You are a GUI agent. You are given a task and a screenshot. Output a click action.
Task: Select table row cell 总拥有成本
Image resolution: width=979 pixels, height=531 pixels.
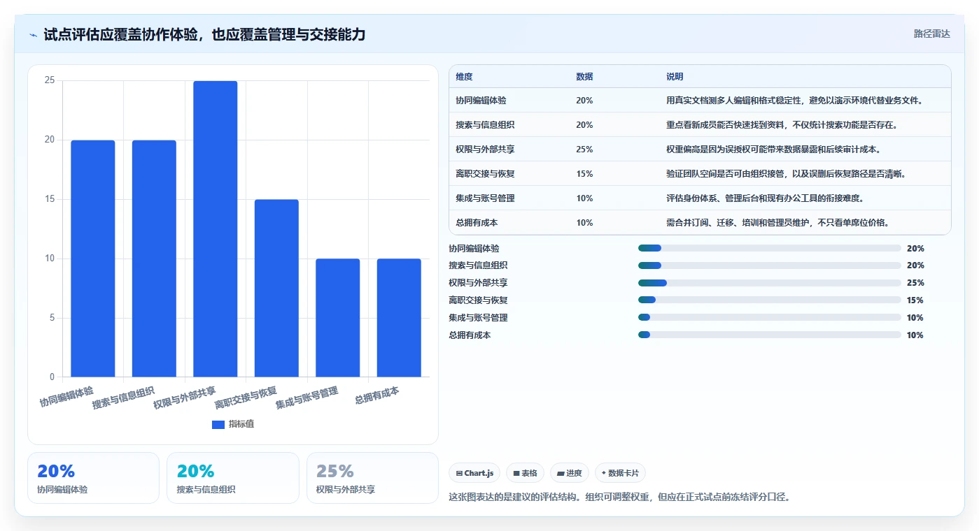click(477, 223)
